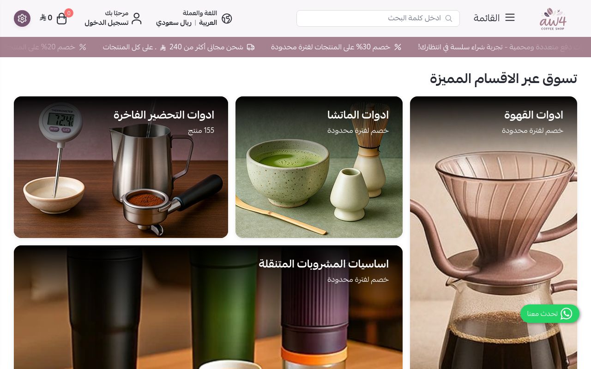The width and height of the screenshot is (591, 369).
Task: Click inside the ادخل كلمة البحث search field
Action: pyautogui.click(x=378, y=18)
